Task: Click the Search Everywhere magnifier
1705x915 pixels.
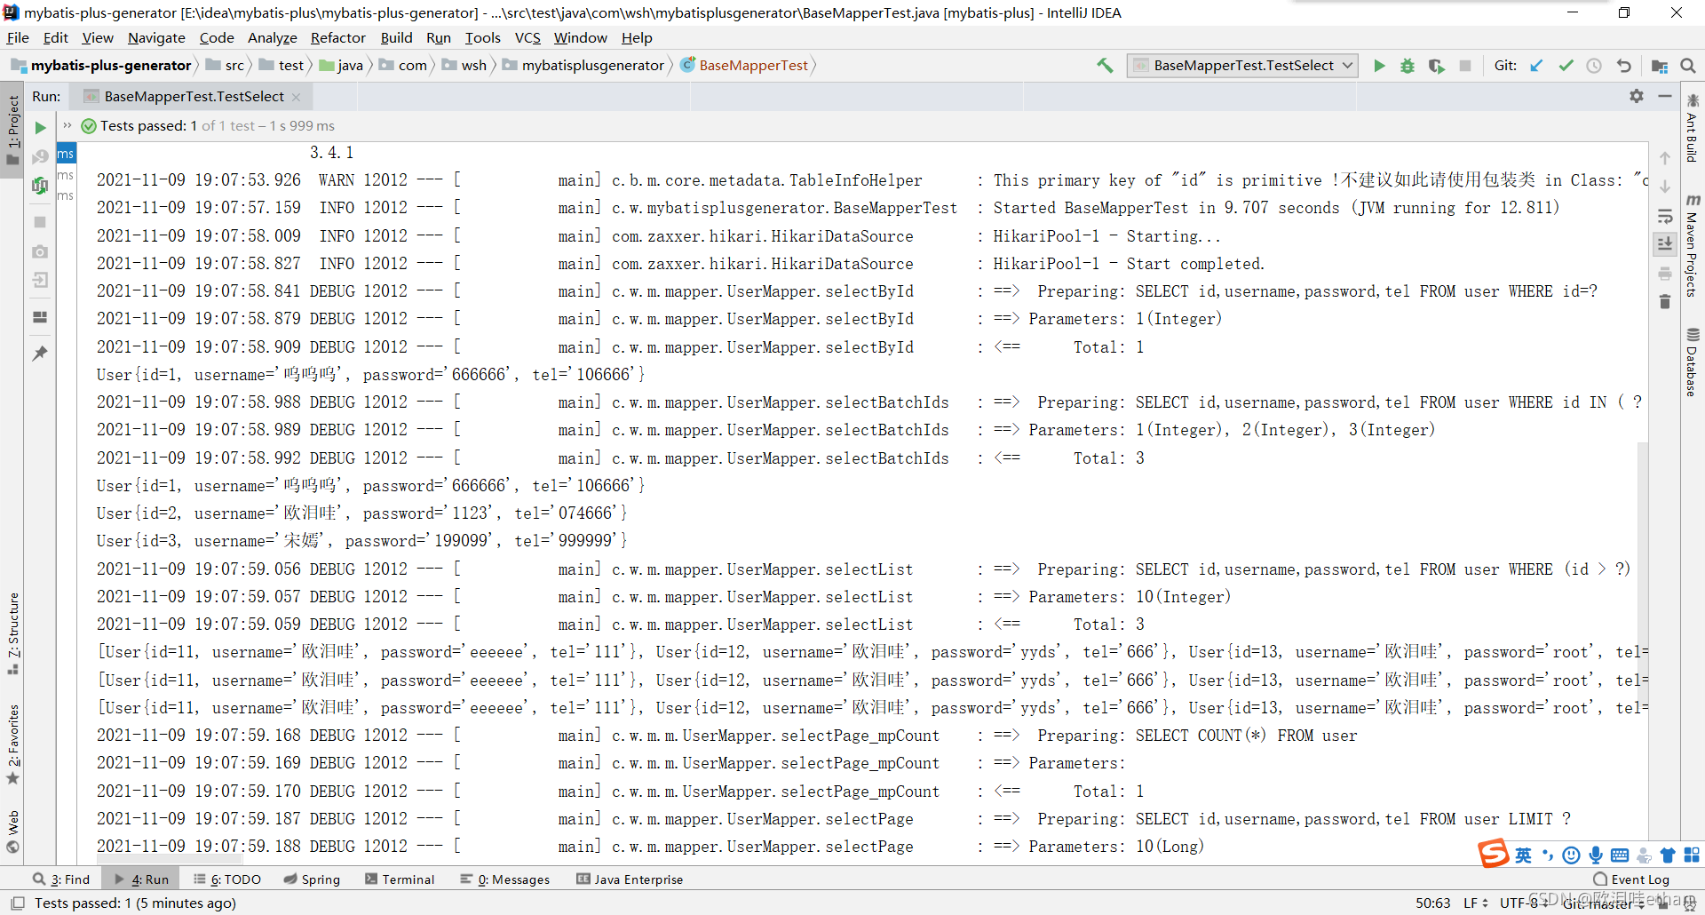Action: click(x=1688, y=66)
